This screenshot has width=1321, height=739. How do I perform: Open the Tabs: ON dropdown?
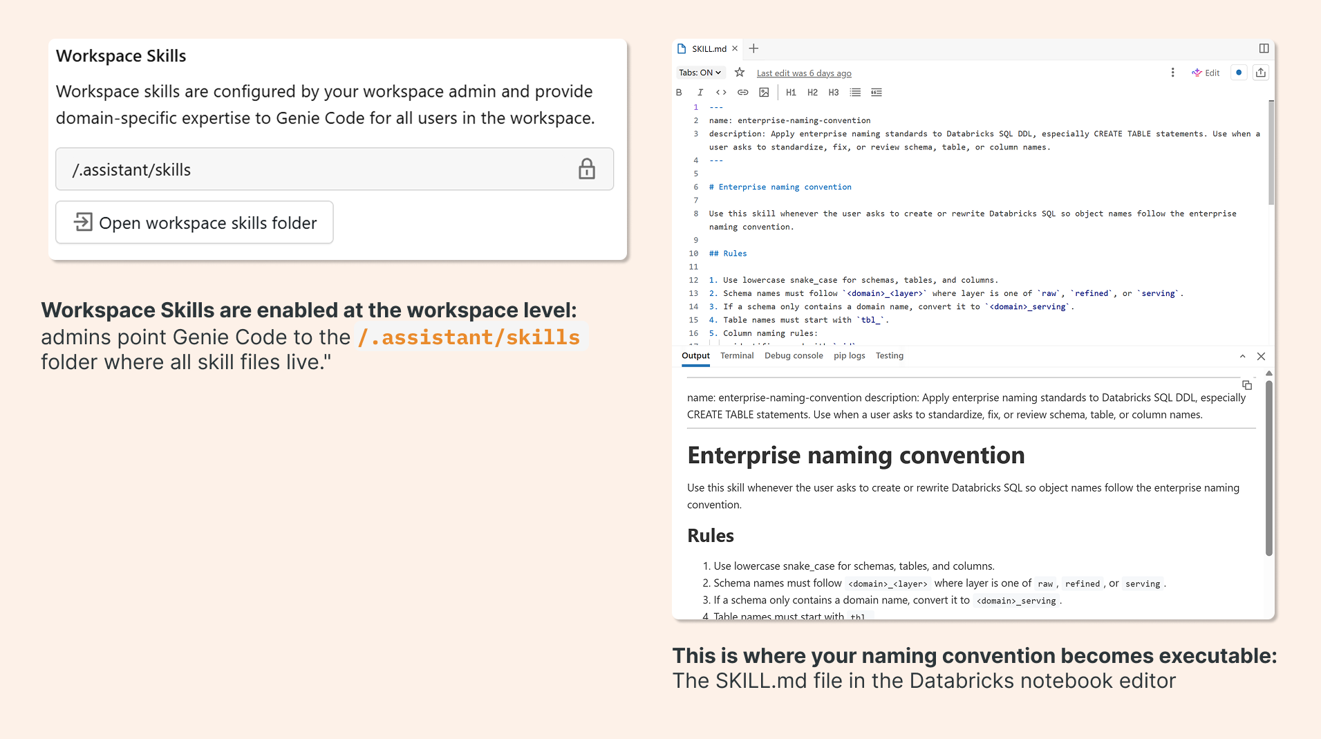pos(700,73)
